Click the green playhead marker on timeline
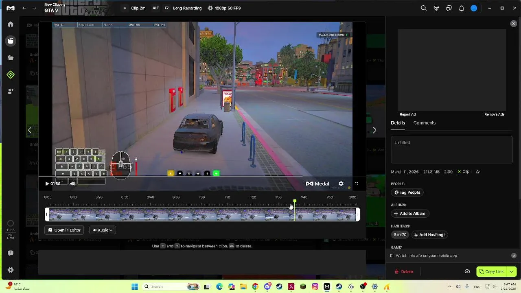This screenshot has height=293, width=521. click(295, 202)
